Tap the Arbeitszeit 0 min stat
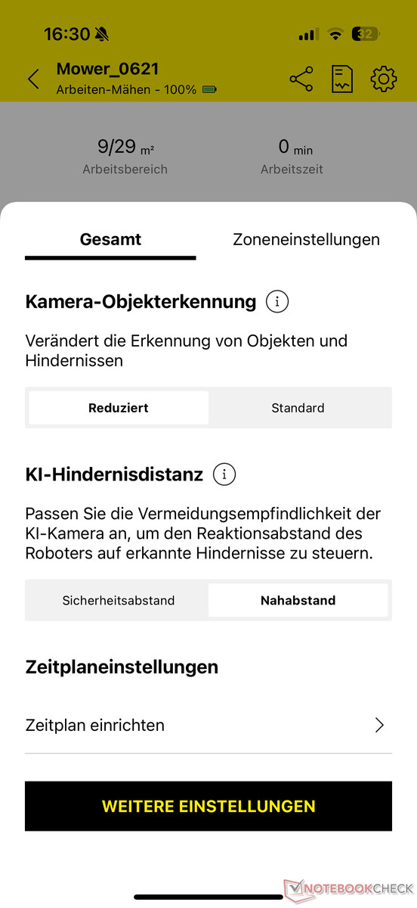Image resolution: width=417 pixels, height=908 pixels. (x=292, y=157)
